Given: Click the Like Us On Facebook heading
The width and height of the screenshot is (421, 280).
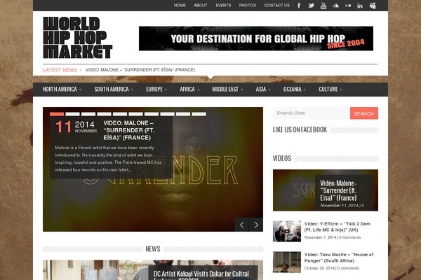Looking at the screenshot, I should pos(300,130).
